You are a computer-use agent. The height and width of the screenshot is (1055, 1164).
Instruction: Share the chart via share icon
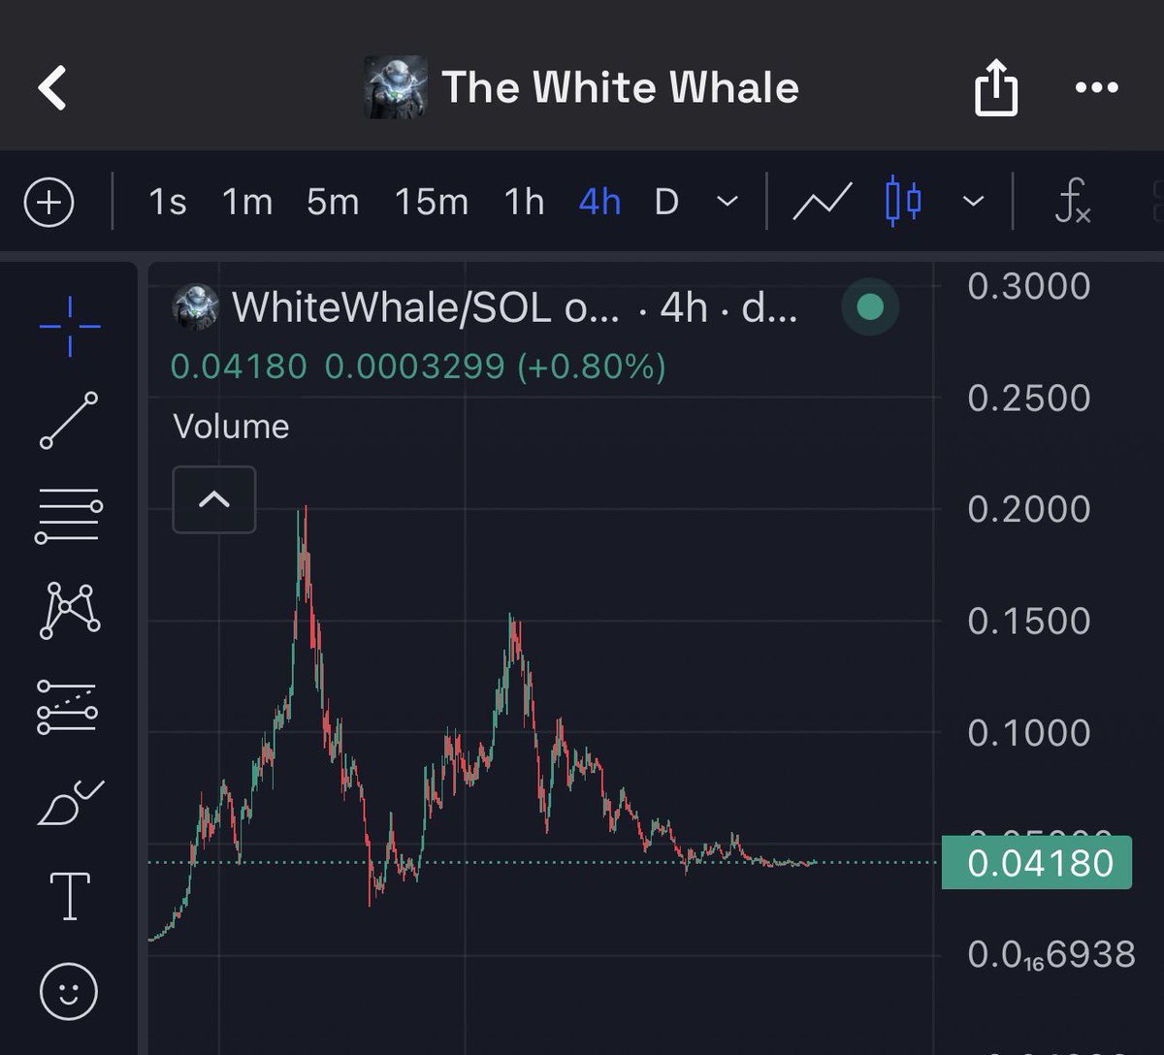tap(996, 89)
